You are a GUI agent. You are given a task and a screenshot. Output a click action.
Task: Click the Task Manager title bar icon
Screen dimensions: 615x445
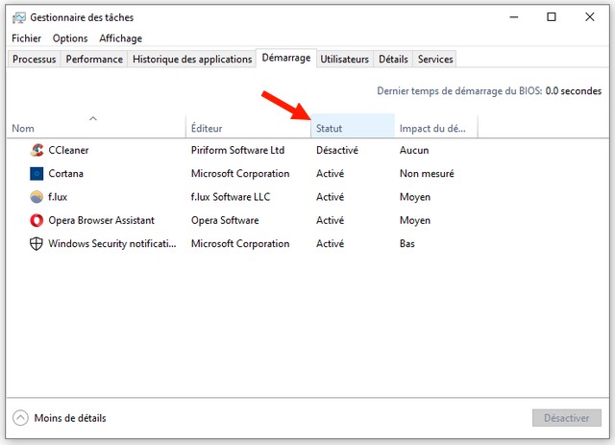coord(18,17)
